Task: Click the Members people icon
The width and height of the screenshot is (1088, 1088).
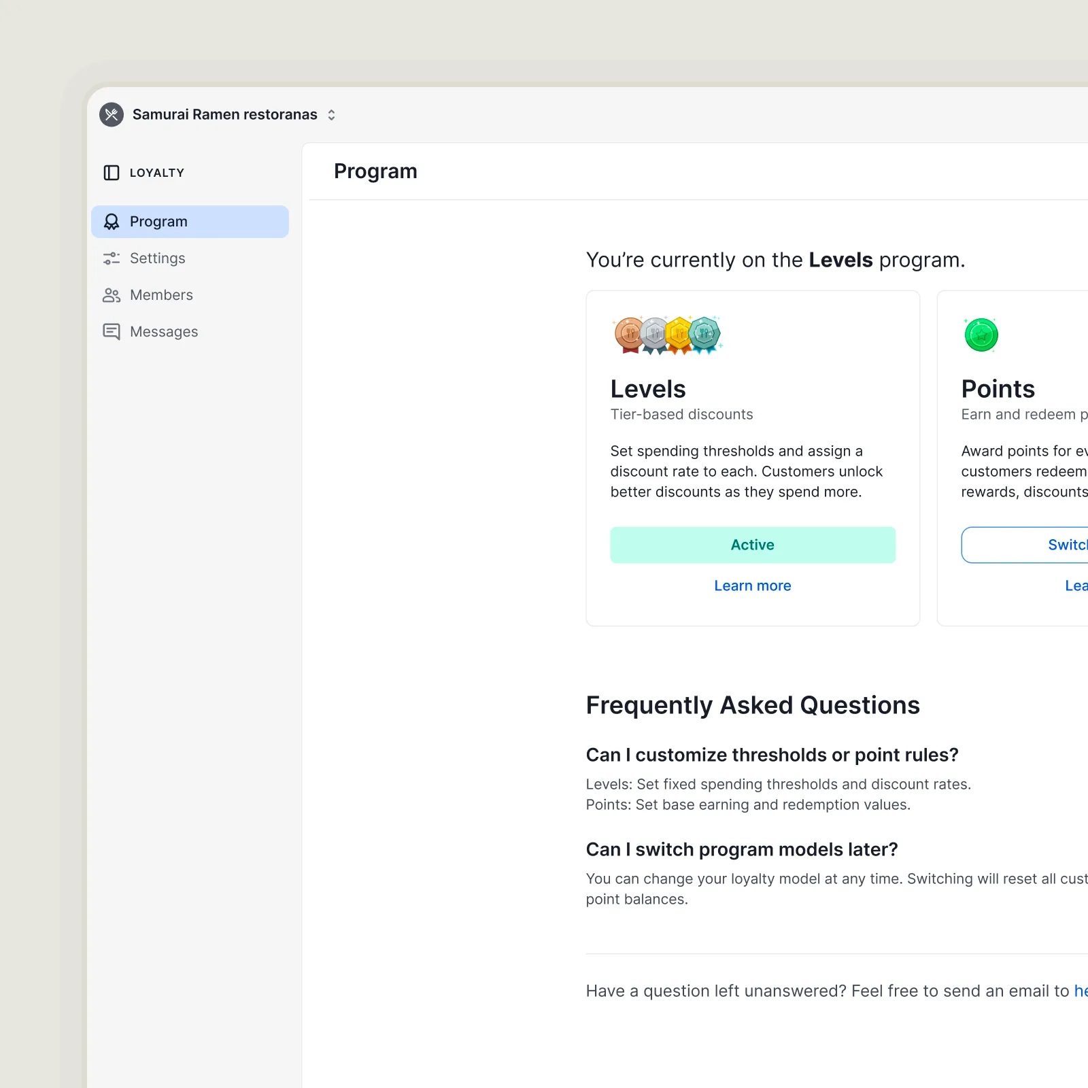Action: [112, 295]
